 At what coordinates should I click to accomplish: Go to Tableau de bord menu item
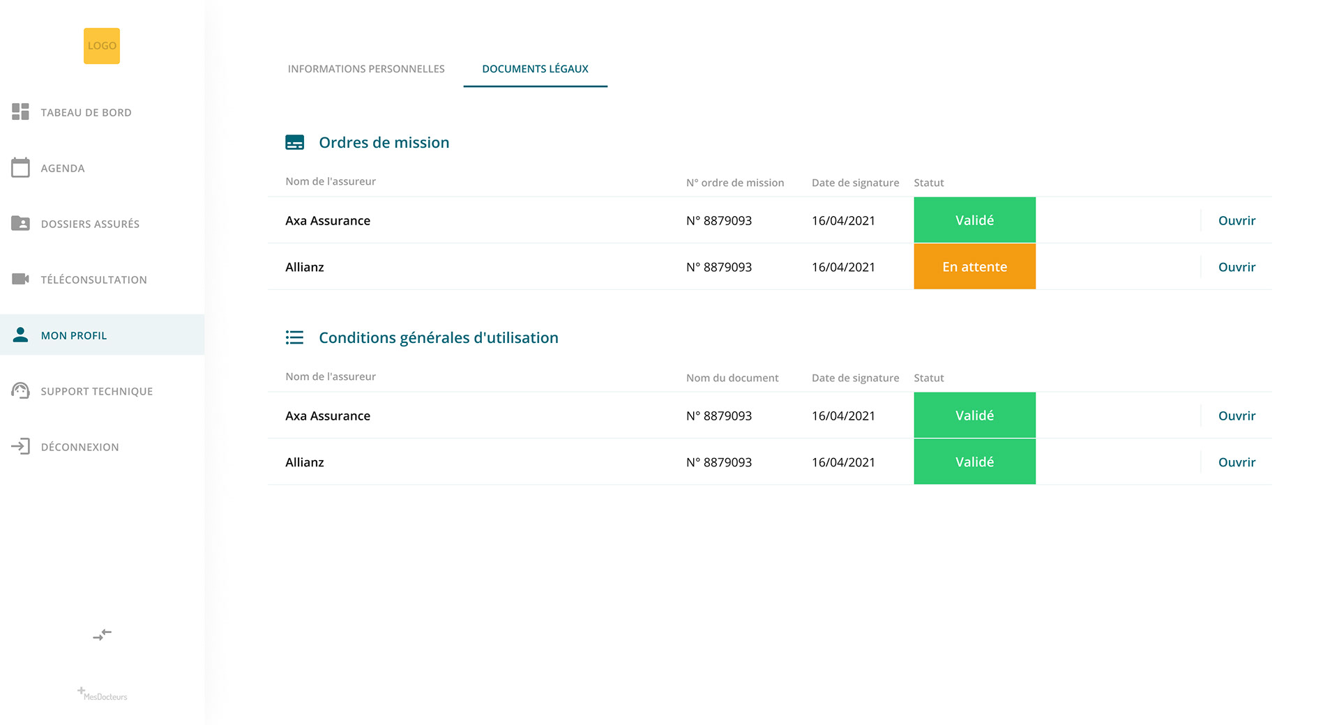(x=86, y=112)
